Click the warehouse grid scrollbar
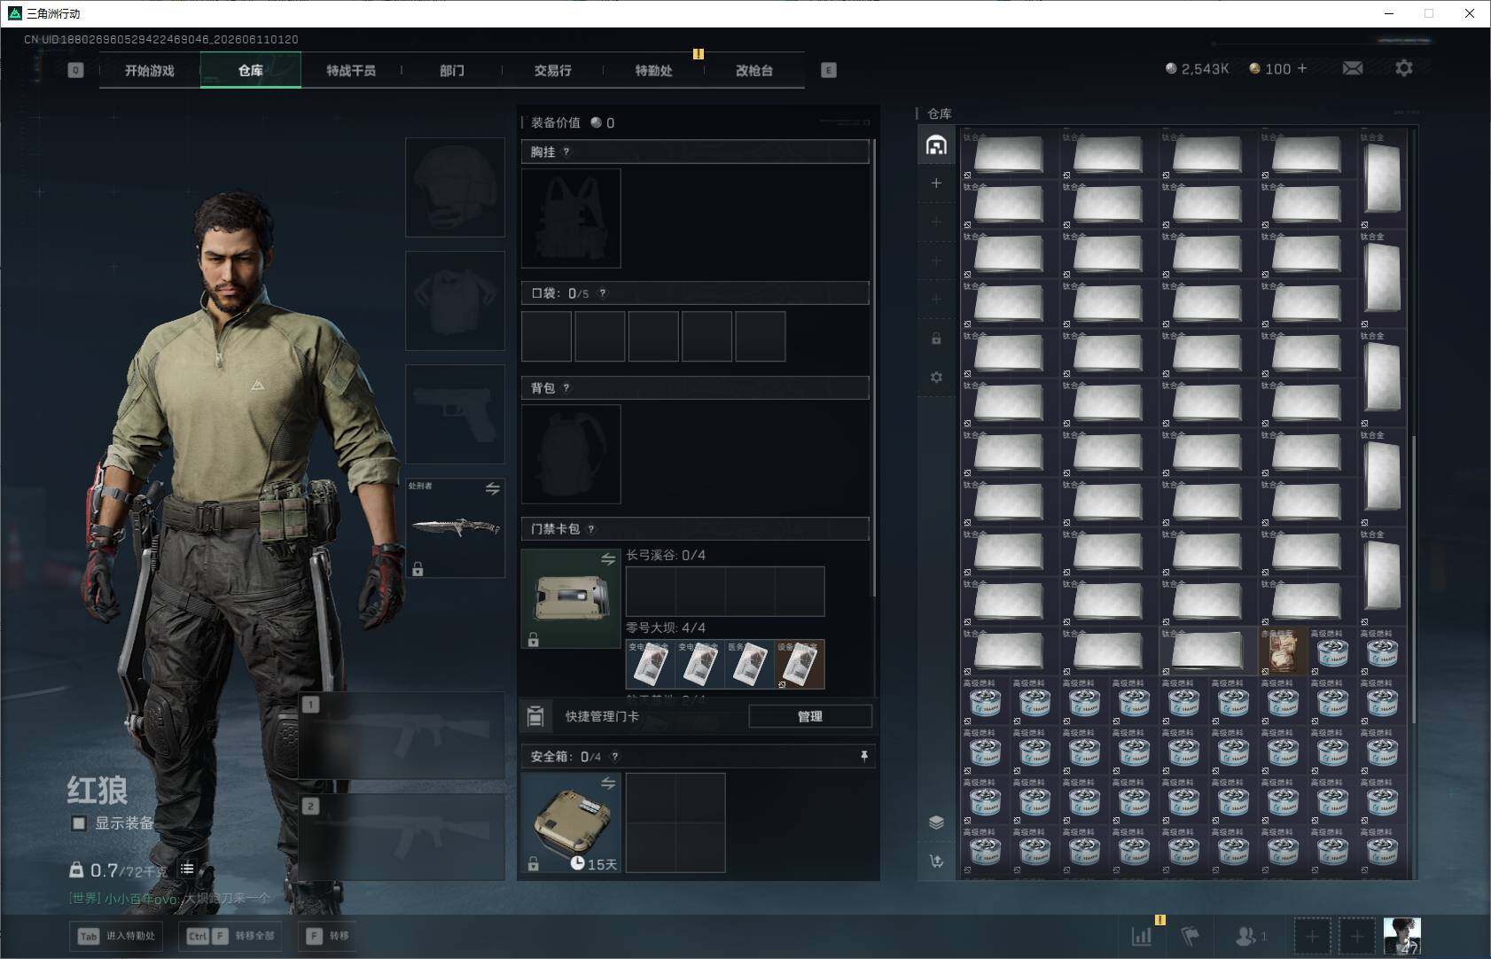The height and width of the screenshot is (959, 1491). click(1413, 579)
